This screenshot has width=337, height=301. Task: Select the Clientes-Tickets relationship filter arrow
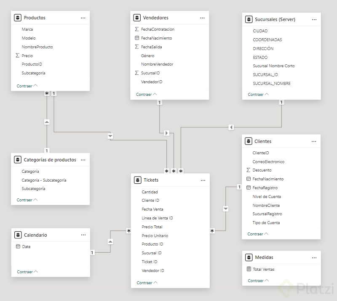pyautogui.click(x=226, y=209)
